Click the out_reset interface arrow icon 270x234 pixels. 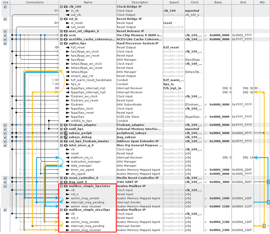point(68,27)
